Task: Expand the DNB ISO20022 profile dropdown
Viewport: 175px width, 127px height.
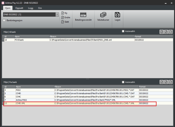Action: pos(57,15)
